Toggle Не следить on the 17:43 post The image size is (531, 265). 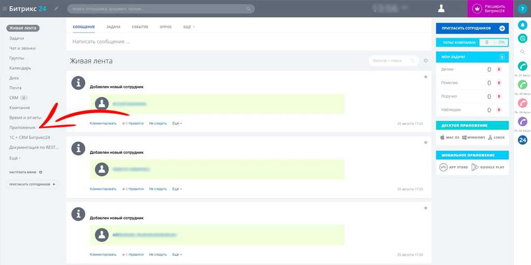tap(158, 124)
